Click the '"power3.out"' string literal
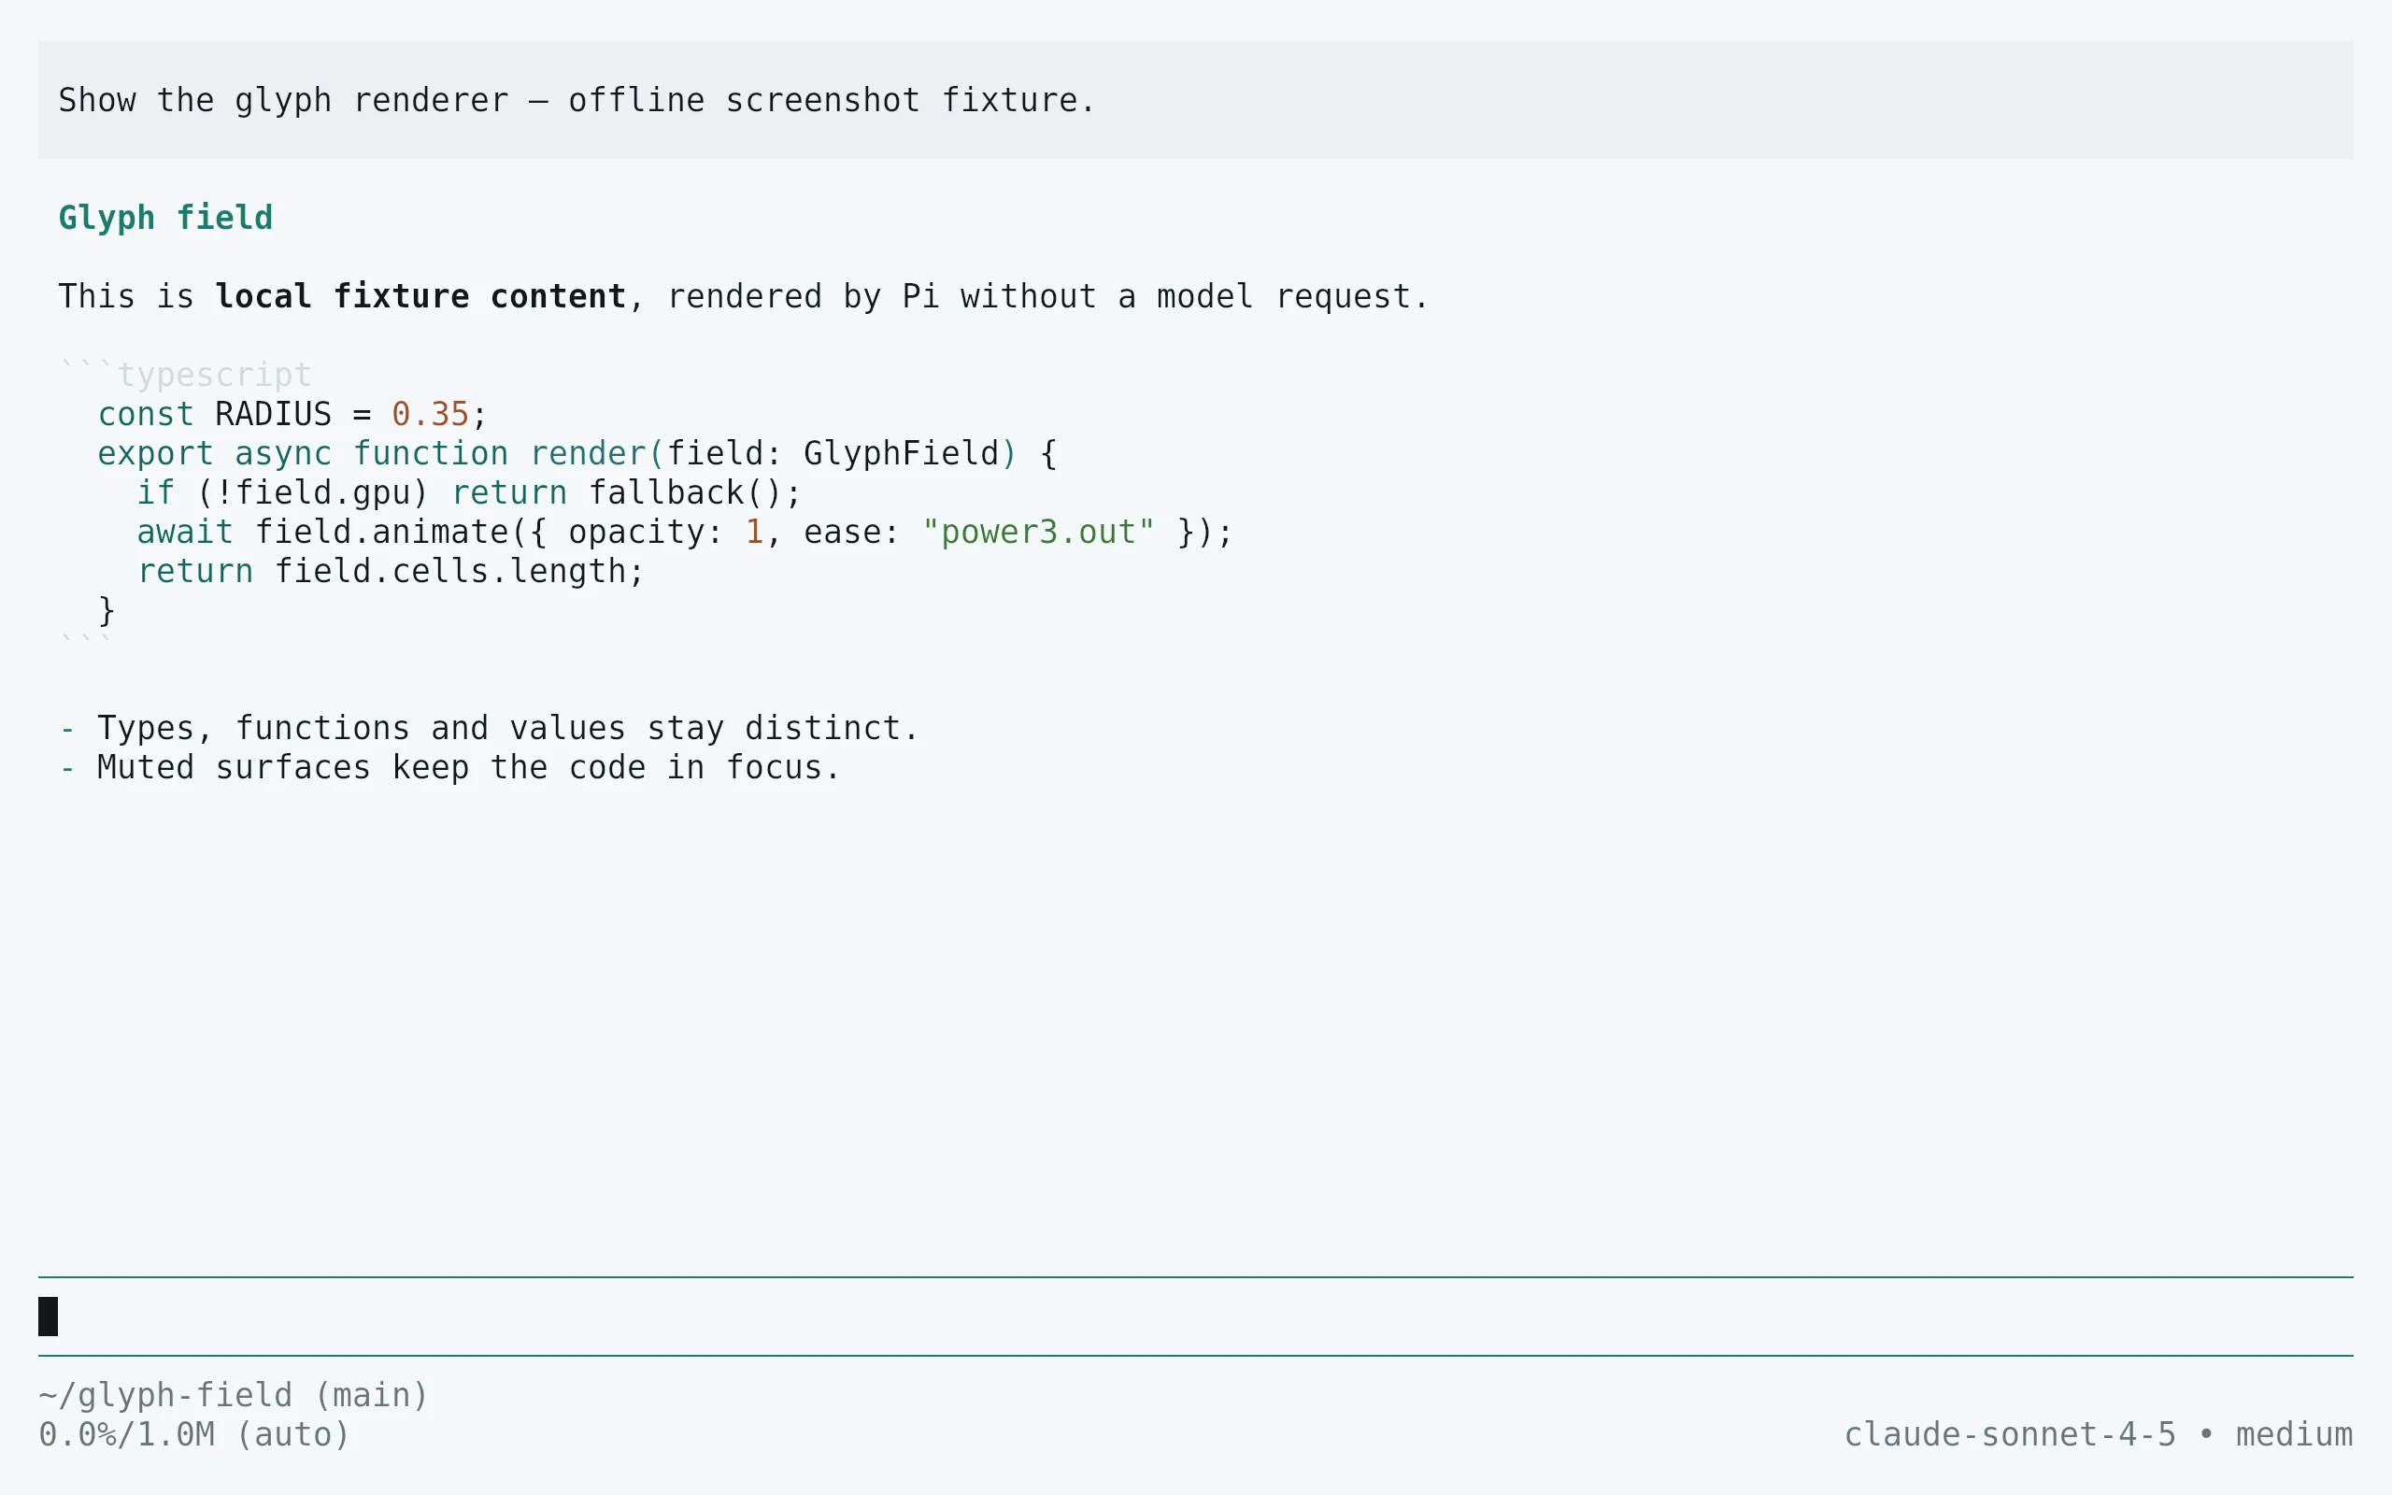 click(x=1038, y=532)
